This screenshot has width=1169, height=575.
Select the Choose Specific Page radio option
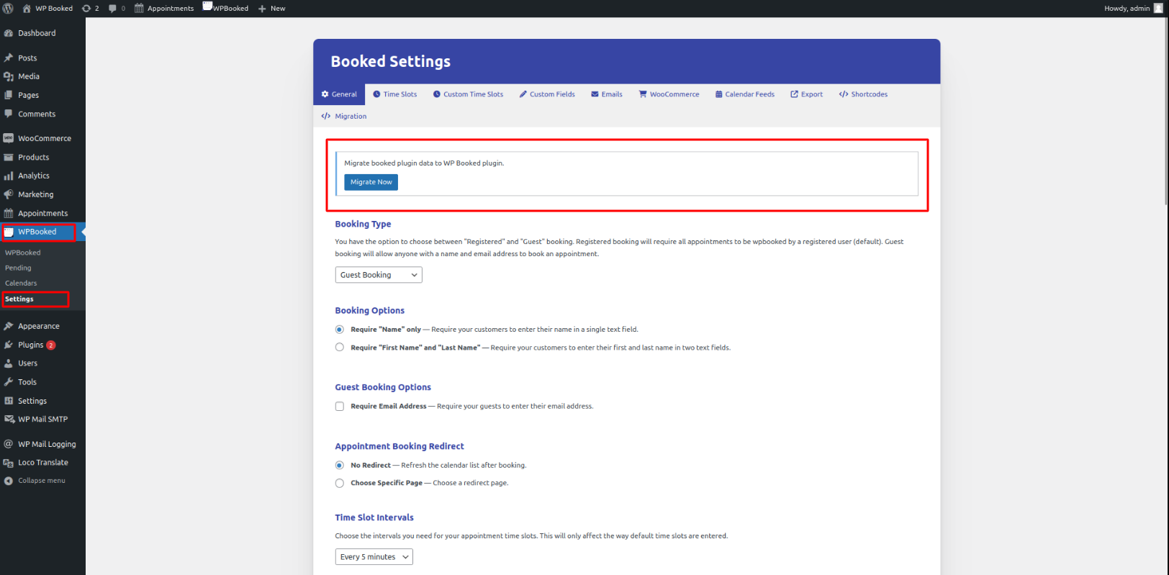coord(340,484)
